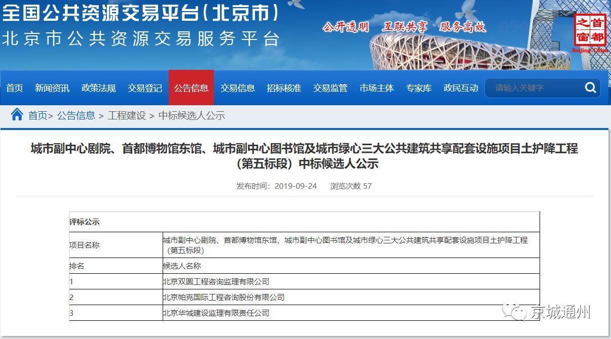This screenshot has height=339, width=611.
Task: Click the 评标公示 table header
Action: tap(304, 222)
